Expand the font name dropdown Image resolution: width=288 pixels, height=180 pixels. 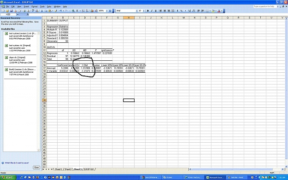tap(137, 11)
